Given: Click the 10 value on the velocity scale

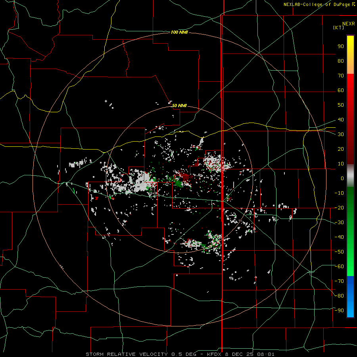Looking at the screenshot, I should [x=341, y=164].
